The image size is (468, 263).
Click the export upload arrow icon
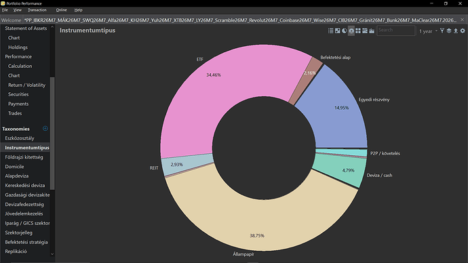tap(456, 31)
